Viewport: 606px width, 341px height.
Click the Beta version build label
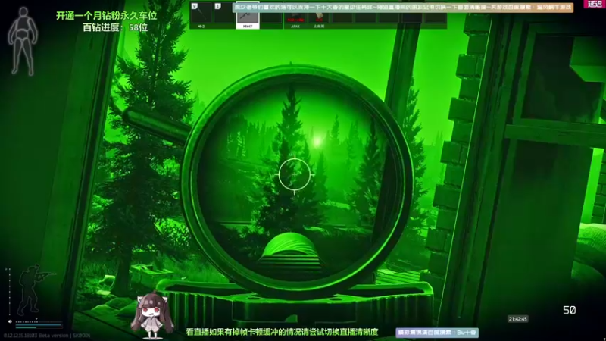click(x=47, y=336)
